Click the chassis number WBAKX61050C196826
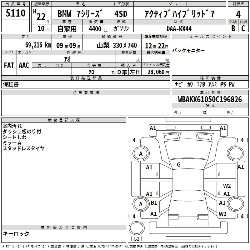250x250 pixels. pyautogui.click(x=210, y=100)
